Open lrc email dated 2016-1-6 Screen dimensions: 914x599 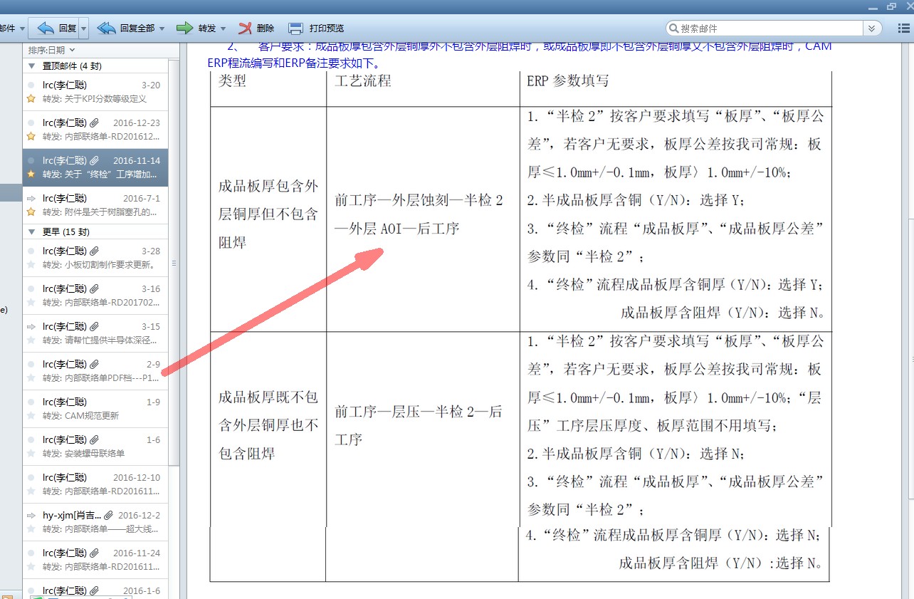click(x=95, y=589)
